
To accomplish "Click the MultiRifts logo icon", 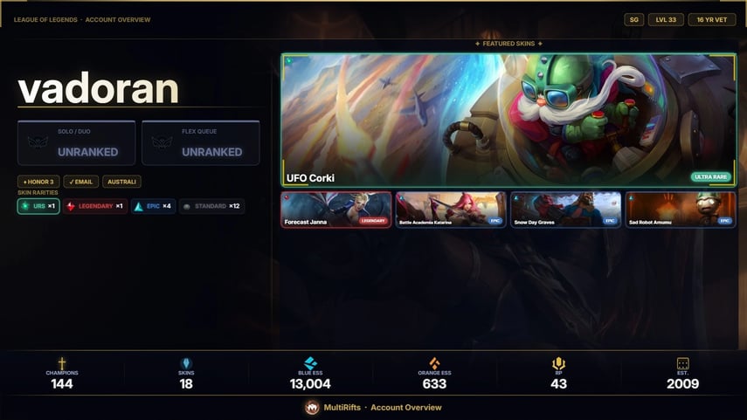I will tap(312, 408).
